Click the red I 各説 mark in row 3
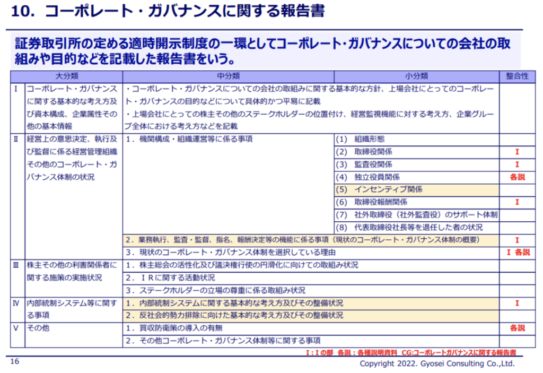 (x=518, y=253)
